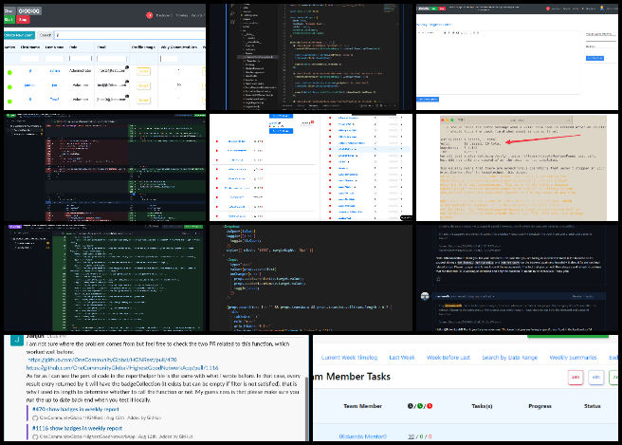The image size is (622, 445).
Task: Open the Last Week tab
Action: (x=402, y=358)
